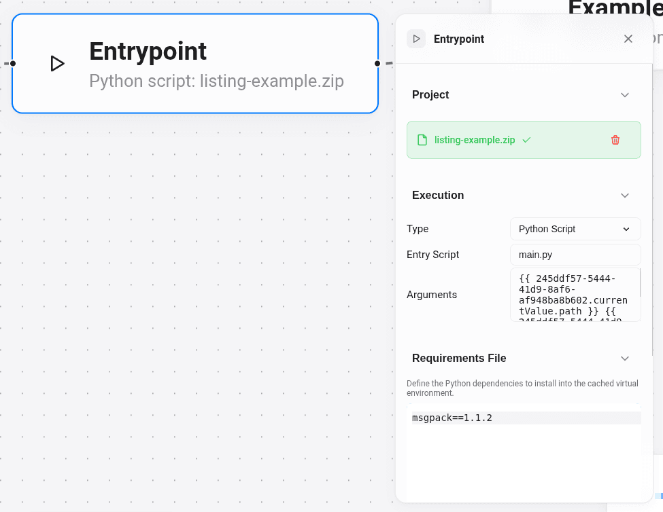Click the Execution section heading
The image size is (663, 512).
(x=438, y=195)
